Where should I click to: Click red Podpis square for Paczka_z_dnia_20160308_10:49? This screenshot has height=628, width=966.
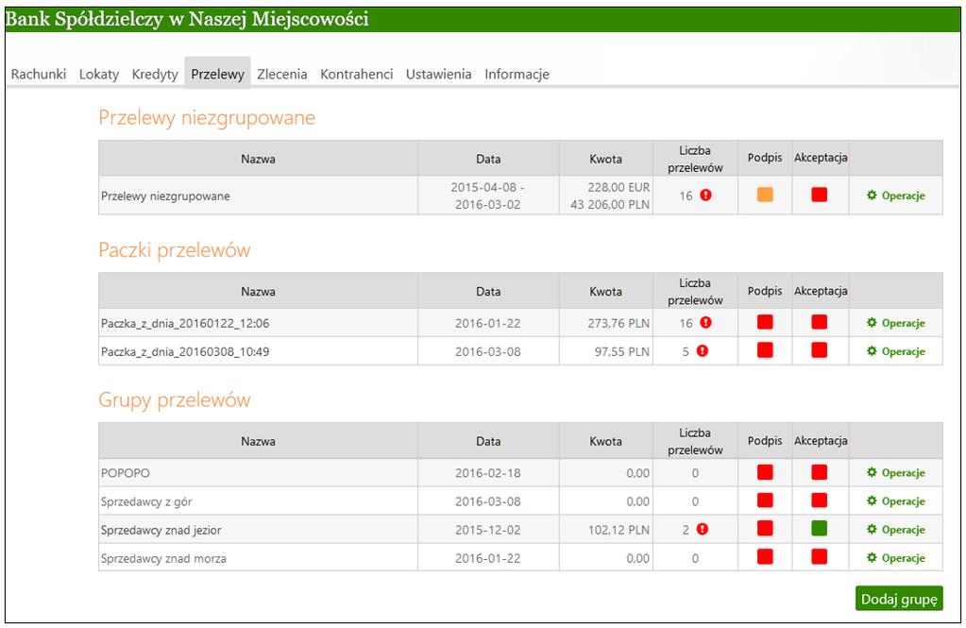pos(765,350)
